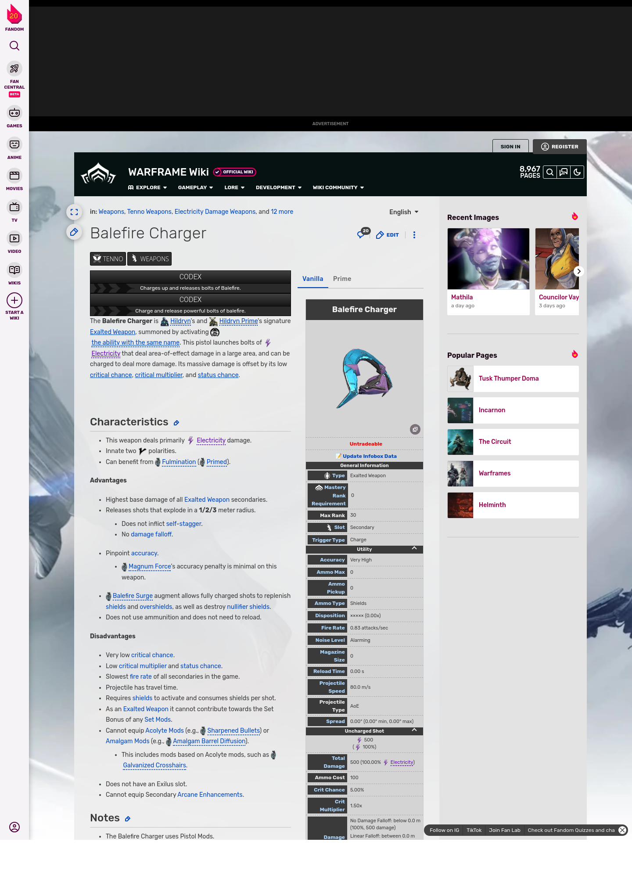Open Tusk Thumper Doma popular page

coord(513,379)
